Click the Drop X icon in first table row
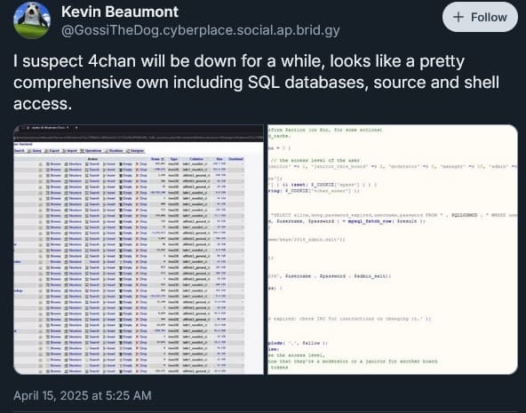 137,164
